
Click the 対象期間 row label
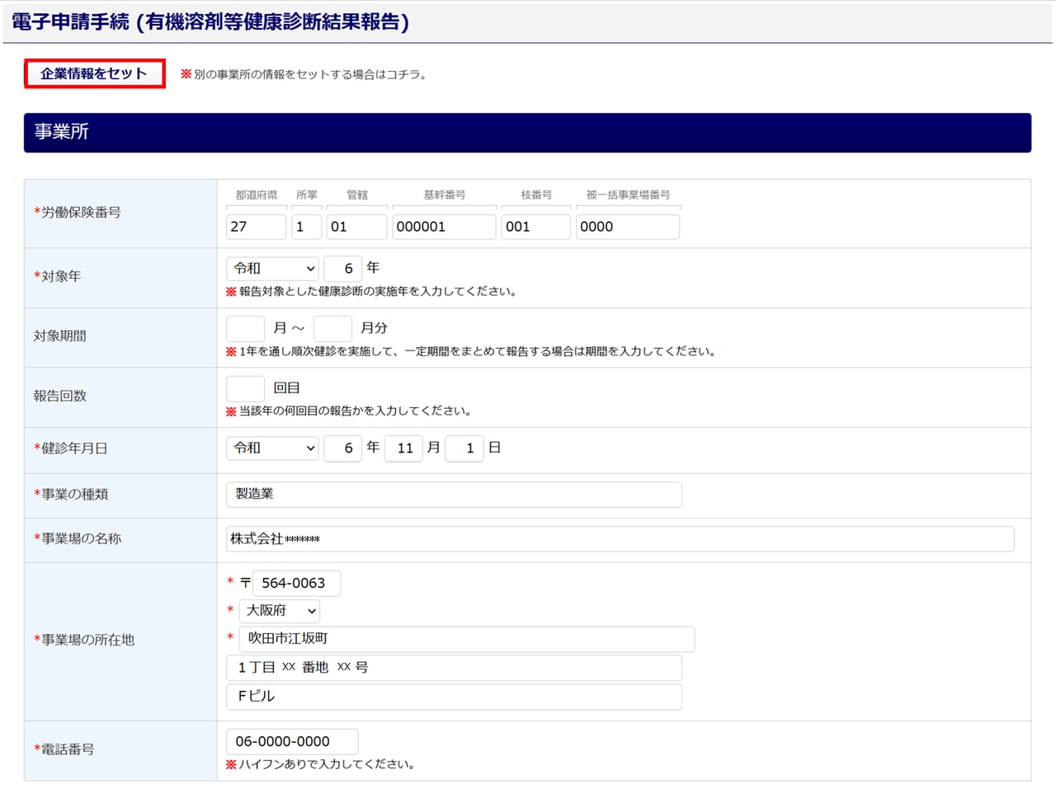click(60, 336)
